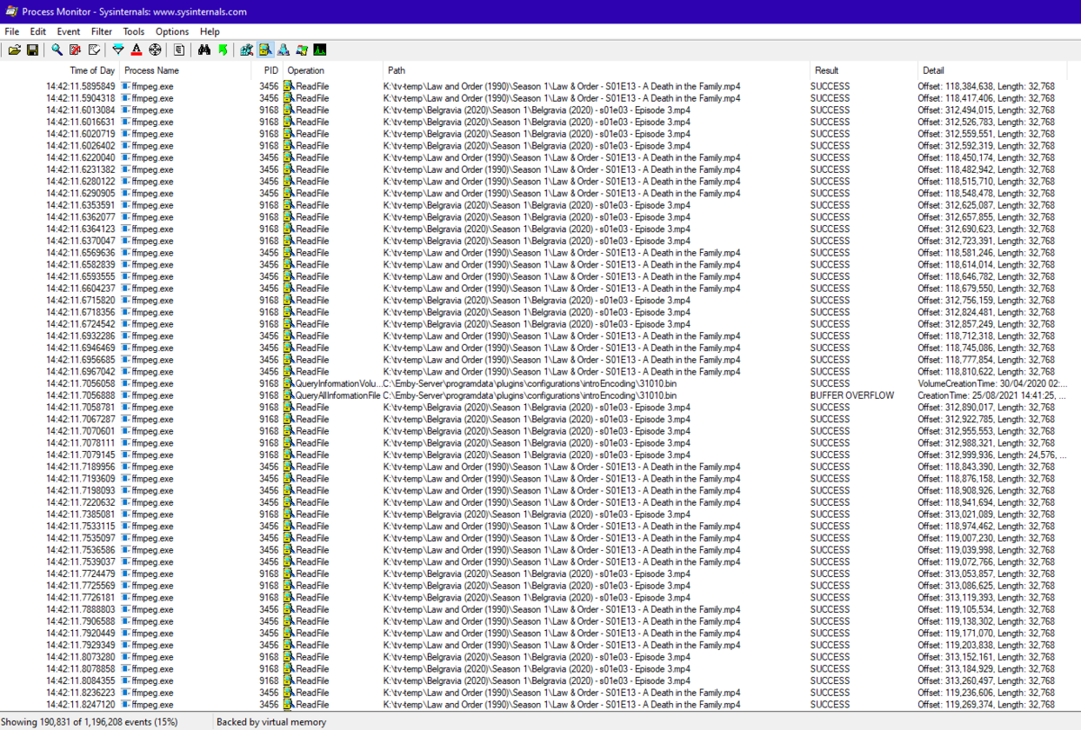The width and height of the screenshot is (1081, 730).
Task: Click the Jump to Object green arrow
Action: (222, 50)
